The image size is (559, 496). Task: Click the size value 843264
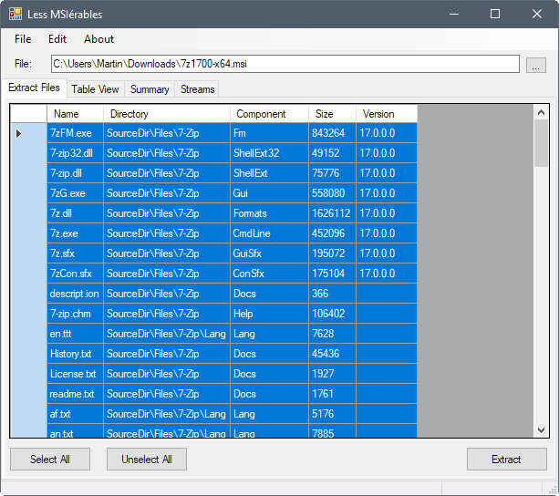pos(328,133)
